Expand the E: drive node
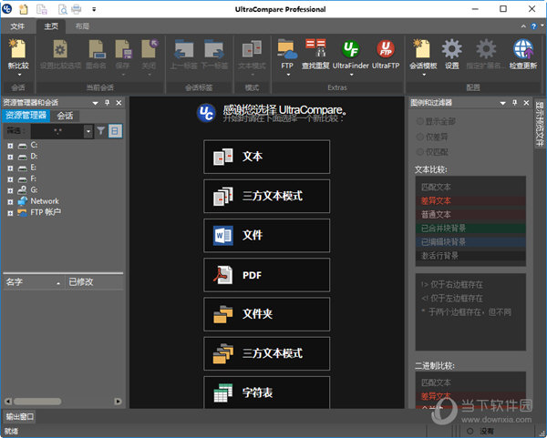 tap(10, 168)
